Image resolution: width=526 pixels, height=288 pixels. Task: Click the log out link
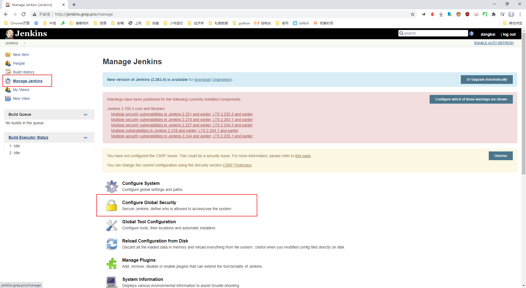click(x=509, y=34)
